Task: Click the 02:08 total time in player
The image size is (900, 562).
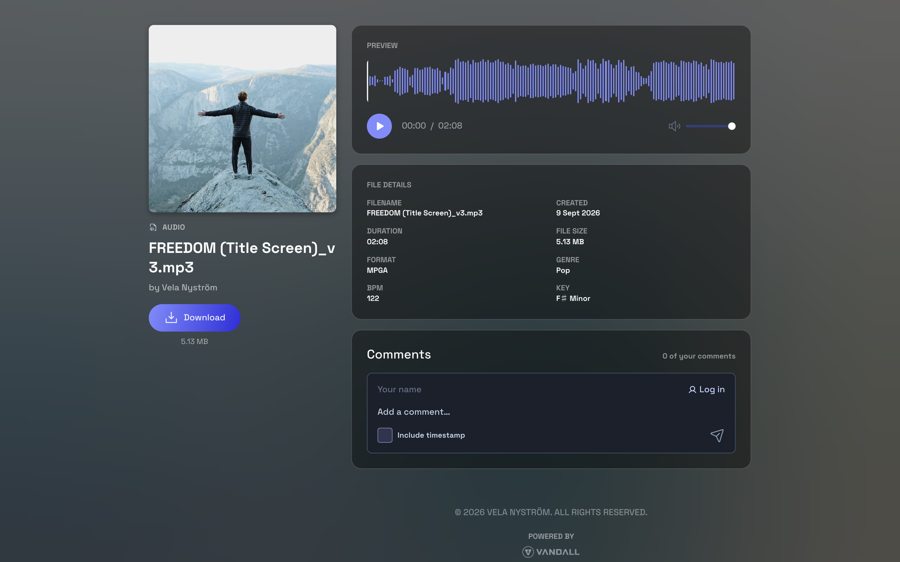Action: pos(450,126)
